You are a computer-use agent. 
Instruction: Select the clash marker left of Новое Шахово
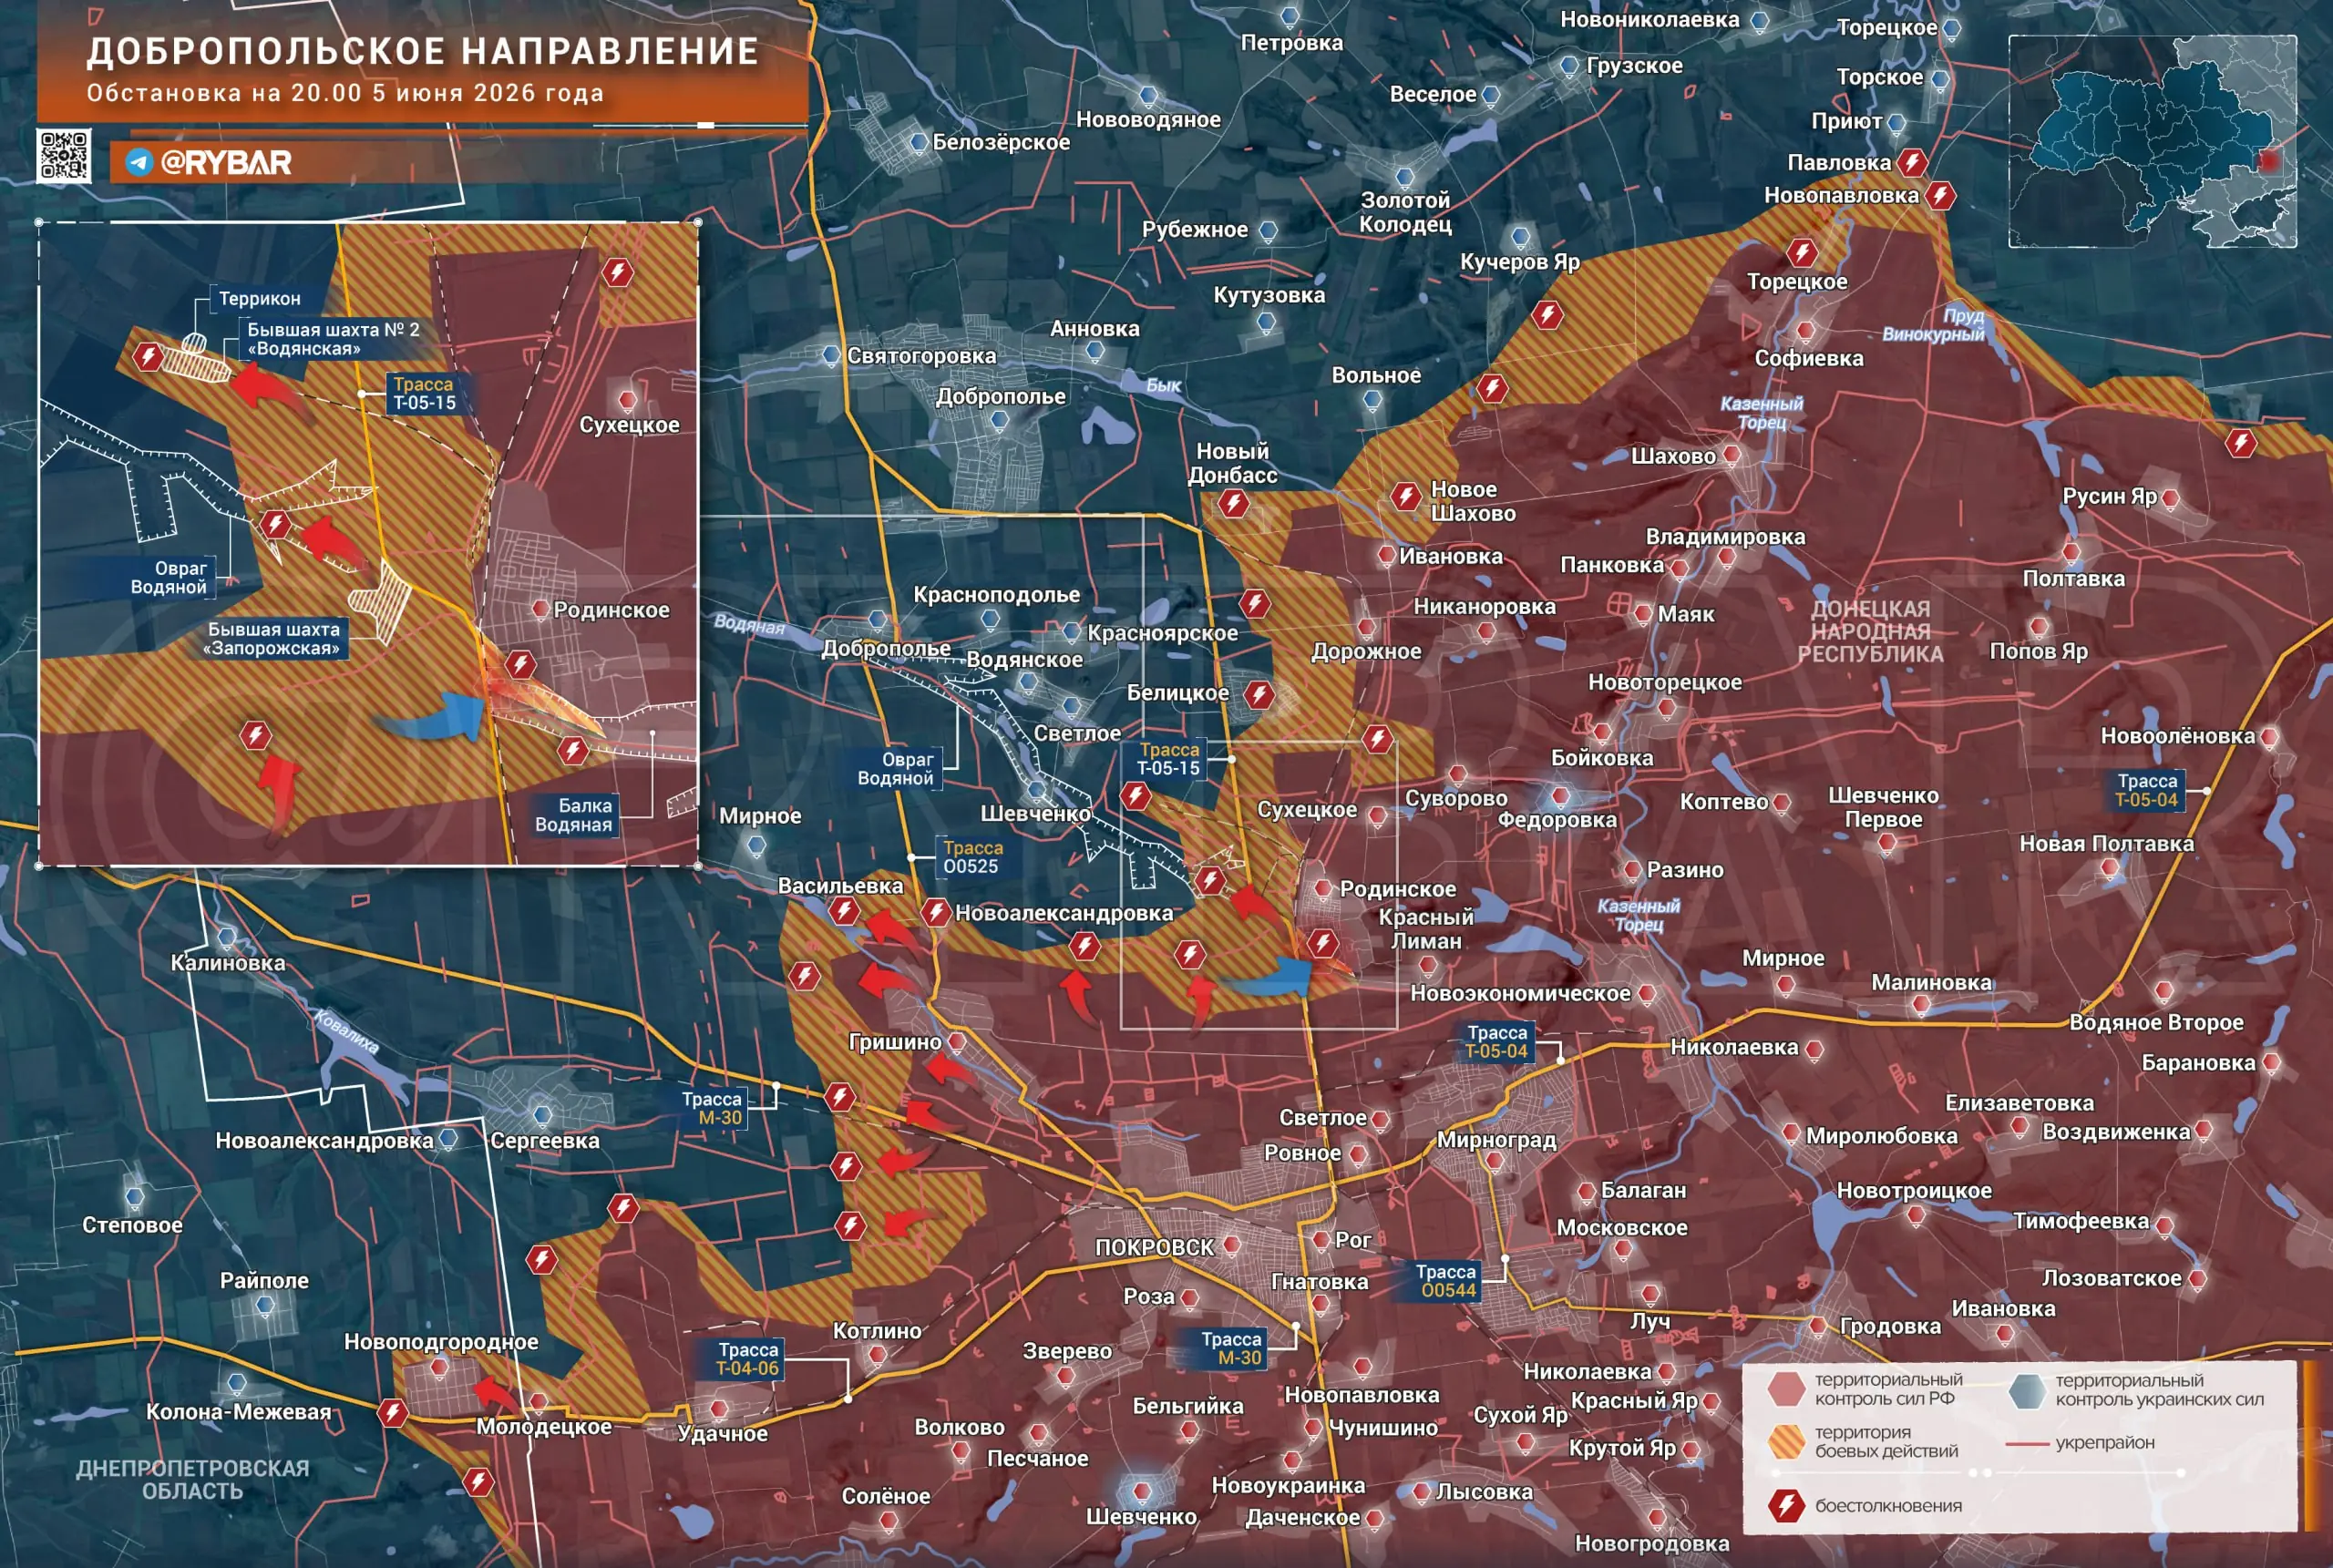coord(1406,495)
